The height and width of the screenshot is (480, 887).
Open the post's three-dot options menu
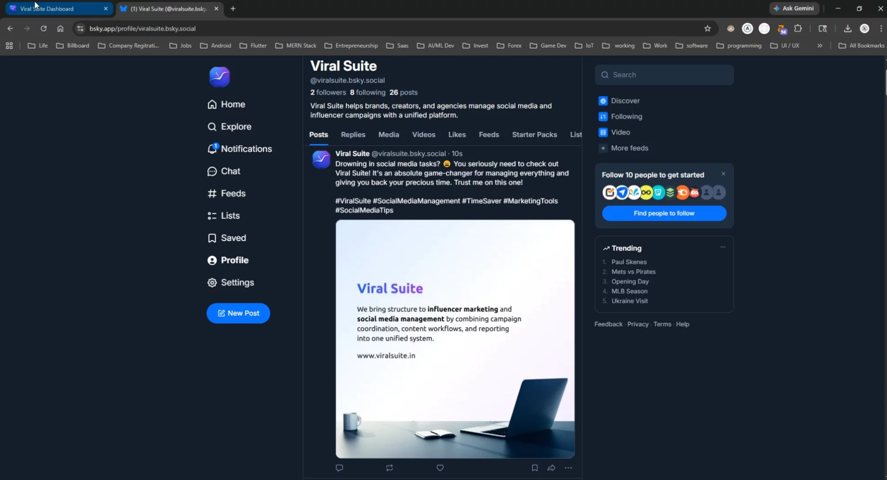coord(568,468)
